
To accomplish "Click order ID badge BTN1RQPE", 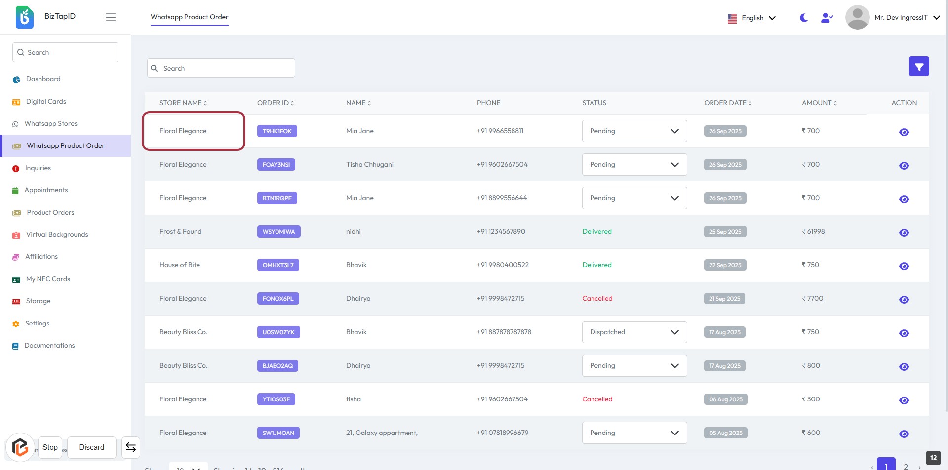I will point(277,198).
